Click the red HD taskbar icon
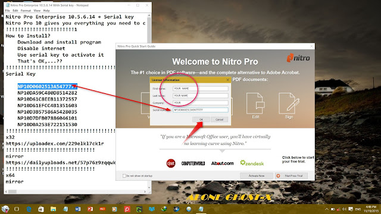 coord(102,209)
